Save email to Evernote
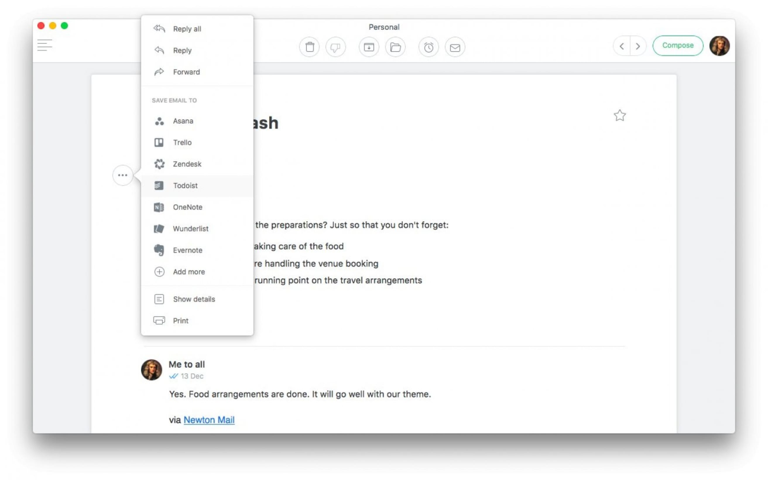 click(x=187, y=250)
